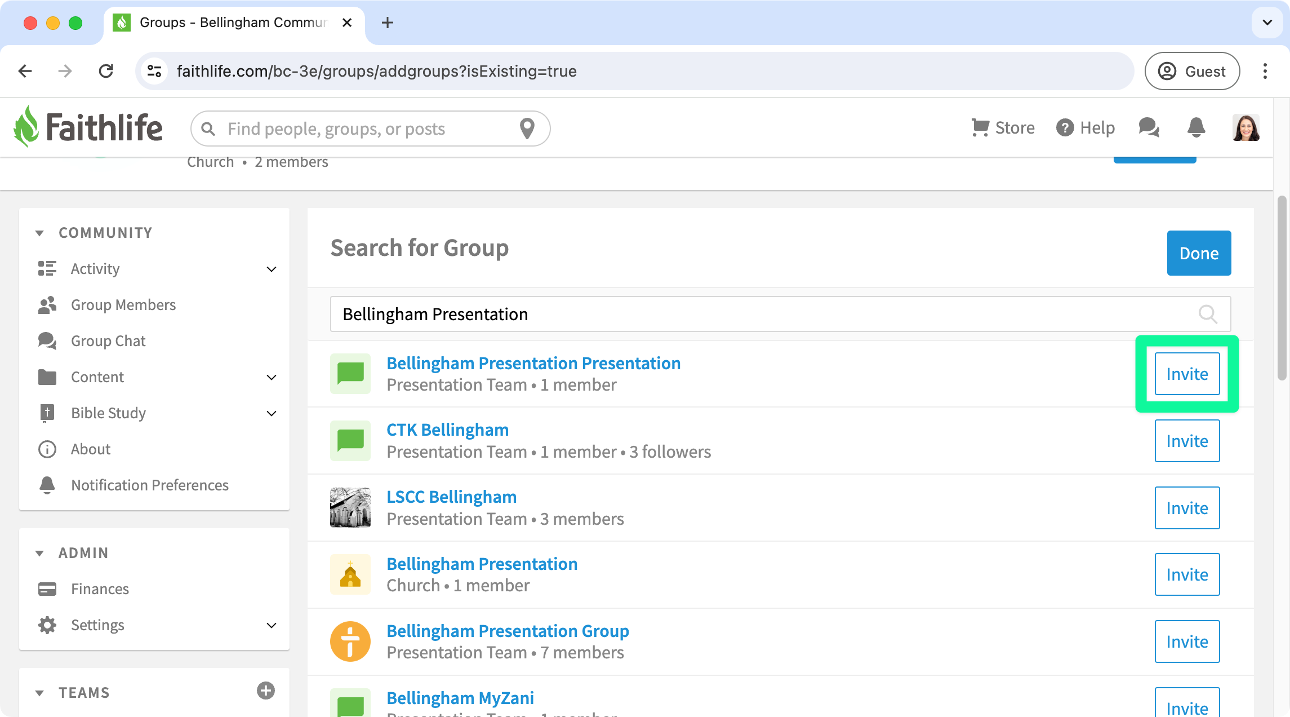This screenshot has width=1290, height=717.
Task: Expand the Settings submenu chevron
Action: pos(272,625)
